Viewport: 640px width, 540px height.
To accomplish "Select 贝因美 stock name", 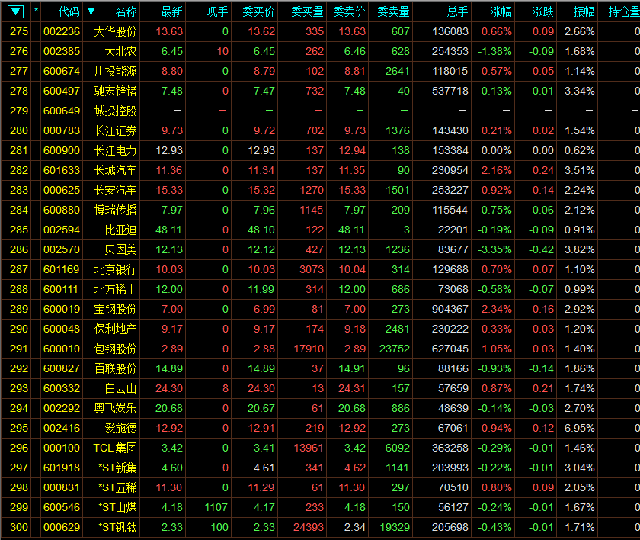I will 120,249.
